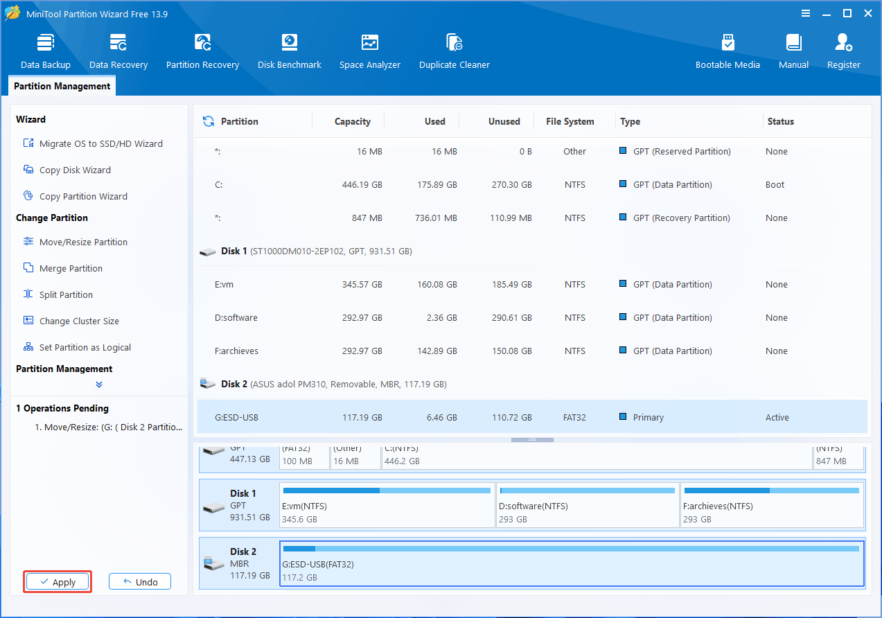Click the MiniTool app logo in title bar
The image size is (882, 618).
click(12, 13)
